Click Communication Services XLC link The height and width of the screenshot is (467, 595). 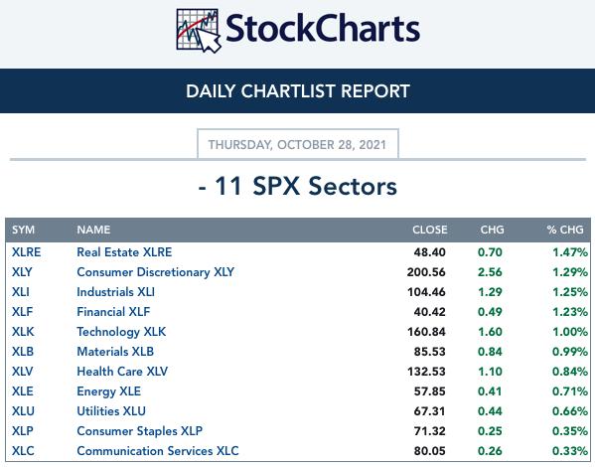click(158, 451)
